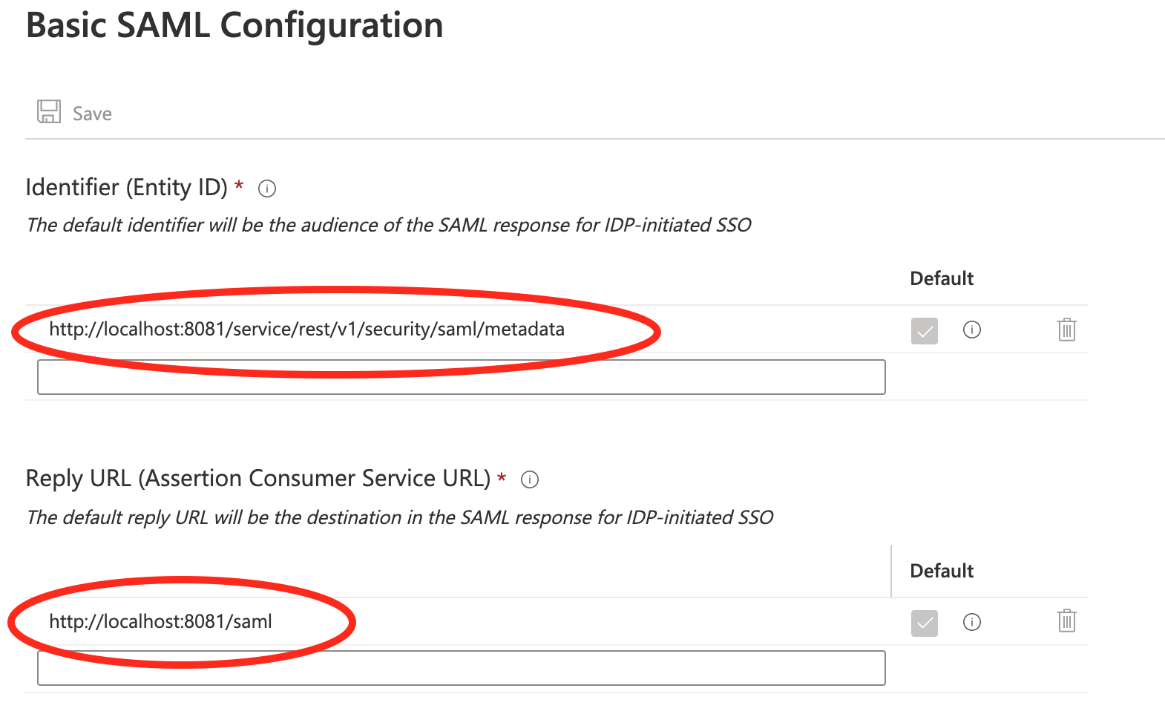Screen dimensions: 1165x717
Task: Click the default reply URL description text
Action: pos(399,517)
